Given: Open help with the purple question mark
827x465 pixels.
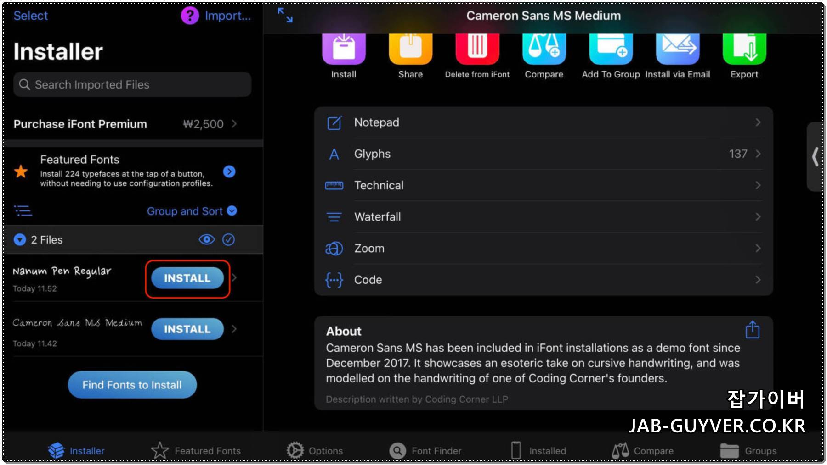Looking at the screenshot, I should click(x=190, y=16).
